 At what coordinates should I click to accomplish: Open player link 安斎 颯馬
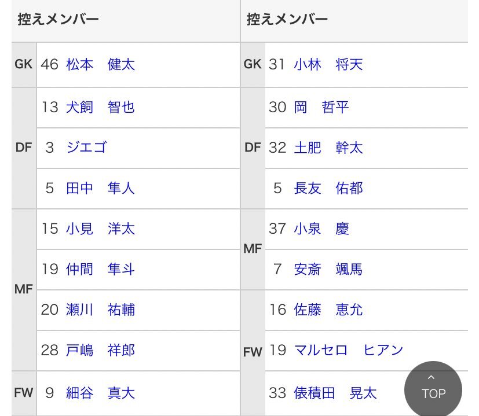click(x=328, y=269)
